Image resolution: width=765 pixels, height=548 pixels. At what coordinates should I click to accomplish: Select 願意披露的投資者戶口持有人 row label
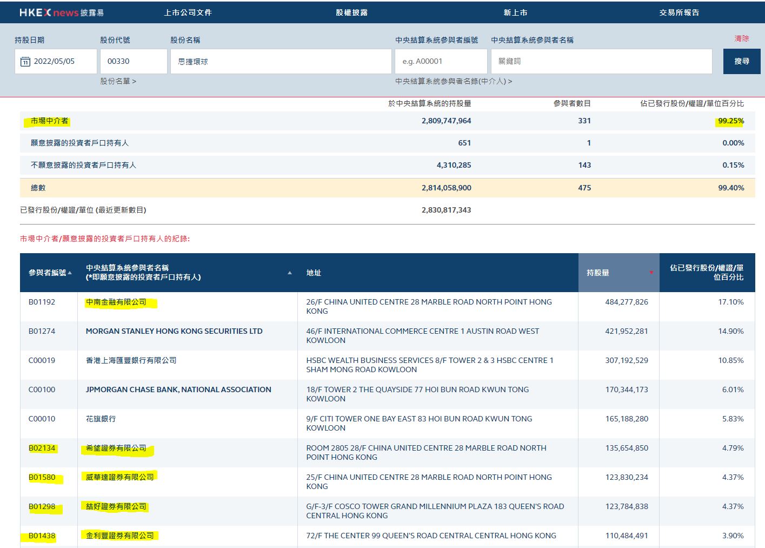(x=80, y=143)
